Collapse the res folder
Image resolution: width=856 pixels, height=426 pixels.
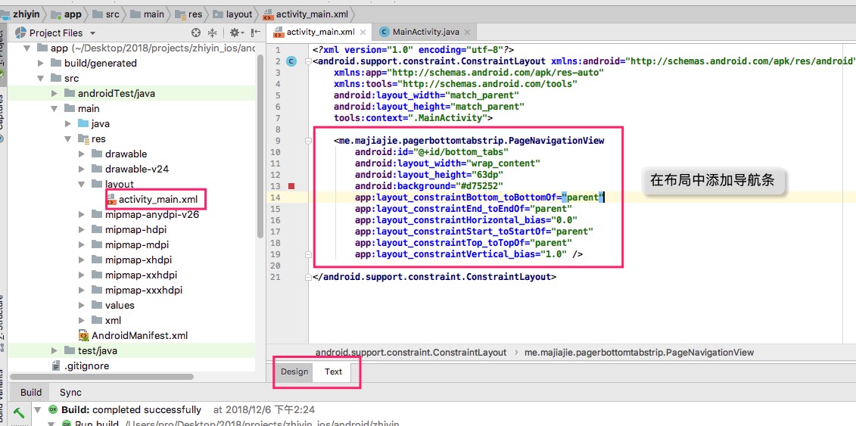coord(67,139)
